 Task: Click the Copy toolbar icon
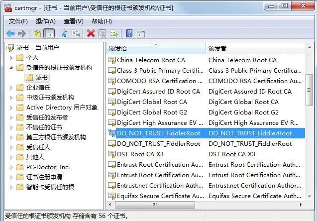pos(76,33)
